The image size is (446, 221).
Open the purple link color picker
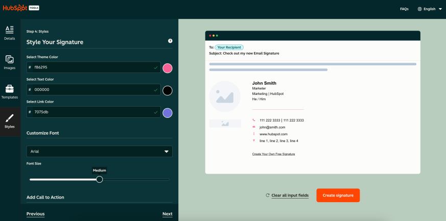(167, 112)
